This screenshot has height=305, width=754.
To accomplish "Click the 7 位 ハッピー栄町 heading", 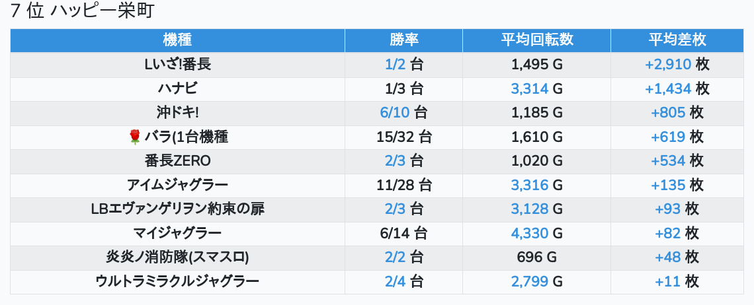I will tap(82, 11).
